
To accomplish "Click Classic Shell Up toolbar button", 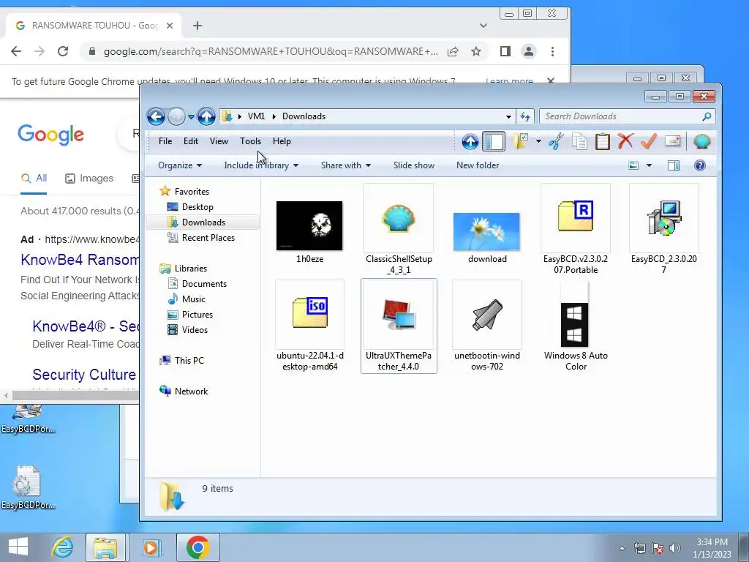I will (470, 141).
